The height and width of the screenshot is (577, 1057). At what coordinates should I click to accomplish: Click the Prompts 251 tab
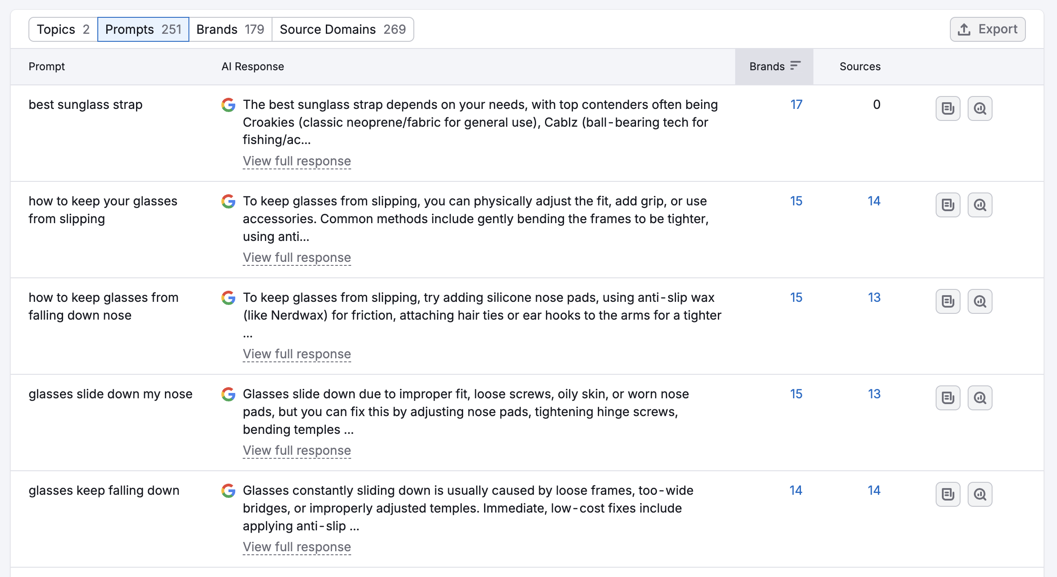pyautogui.click(x=143, y=29)
